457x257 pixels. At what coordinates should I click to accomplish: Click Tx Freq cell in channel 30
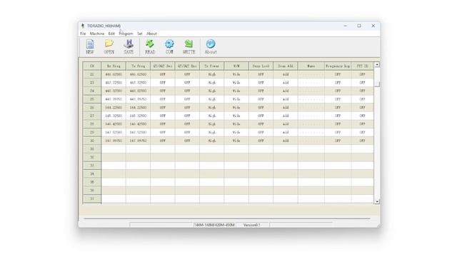click(138, 141)
